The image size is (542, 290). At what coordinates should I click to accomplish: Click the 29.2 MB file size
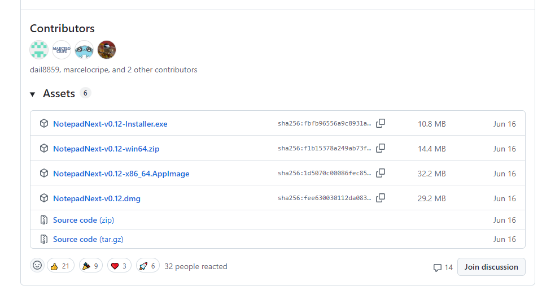[x=432, y=198]
